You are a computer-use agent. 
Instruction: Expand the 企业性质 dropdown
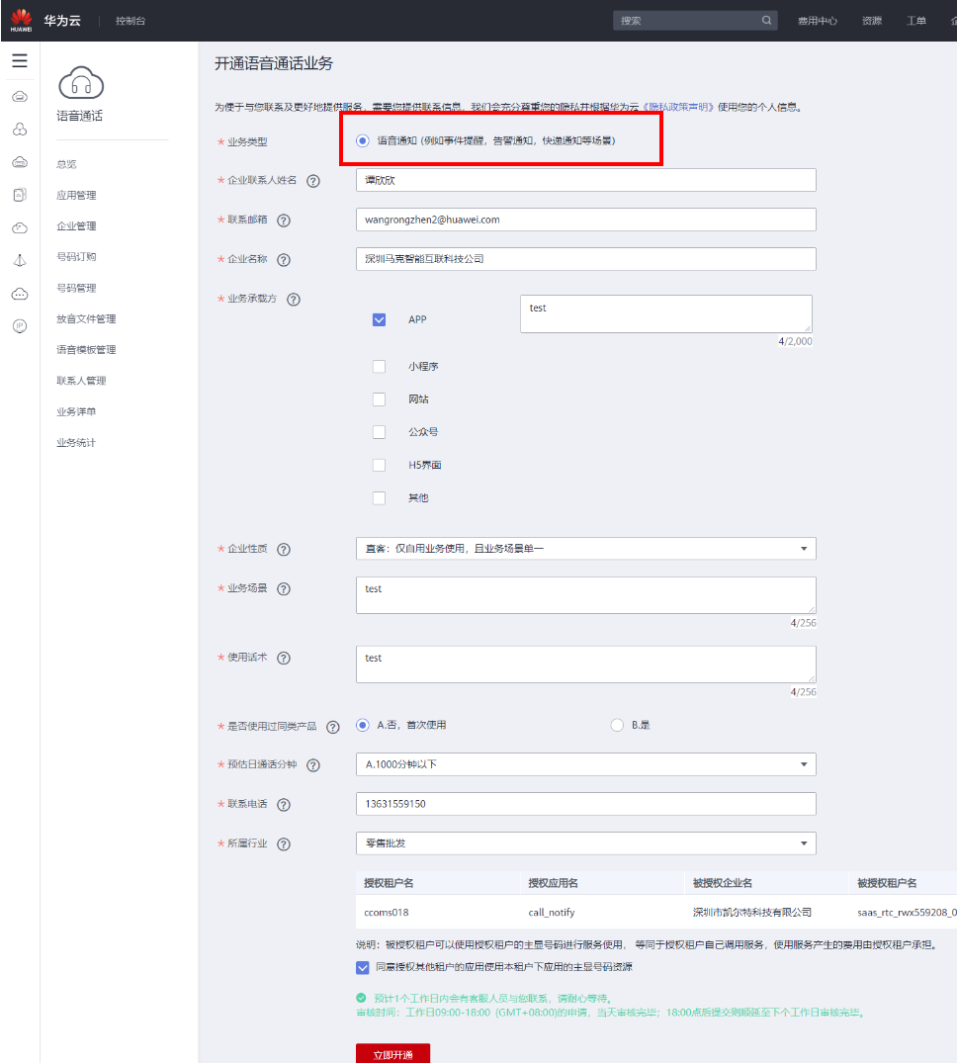(x=585, y=549)
